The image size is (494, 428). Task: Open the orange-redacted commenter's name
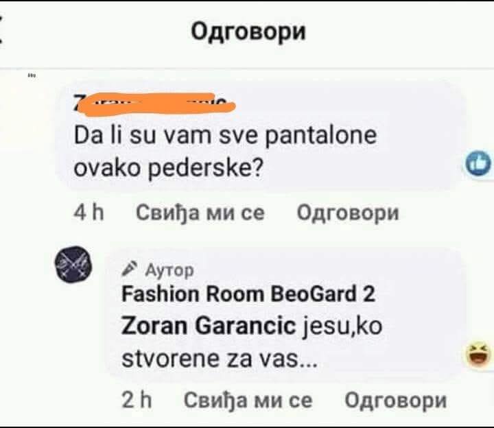(x=154, y=103)
